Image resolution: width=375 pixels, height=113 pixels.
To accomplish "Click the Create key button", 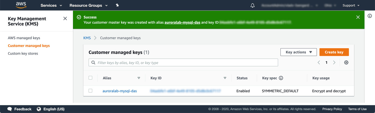I will pyautogui.click(x=334, y=52).
